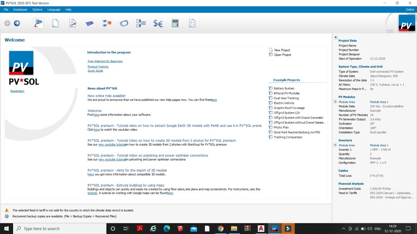
Task: Open the Windows notification center
Action: (408, 228)
